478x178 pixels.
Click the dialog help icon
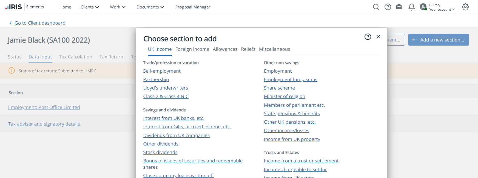[x=368, y=37]
